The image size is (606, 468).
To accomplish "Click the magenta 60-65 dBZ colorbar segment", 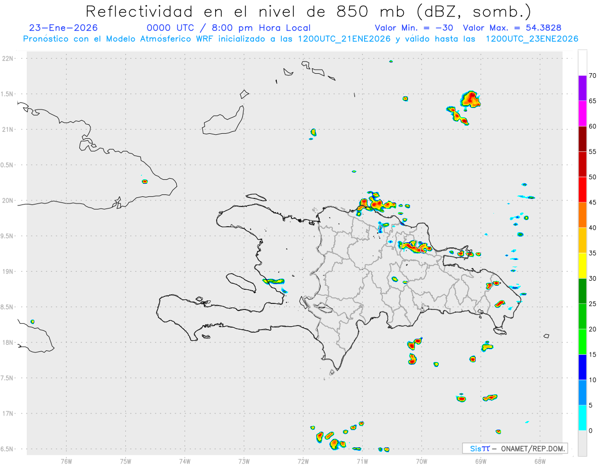I will 582,114.
